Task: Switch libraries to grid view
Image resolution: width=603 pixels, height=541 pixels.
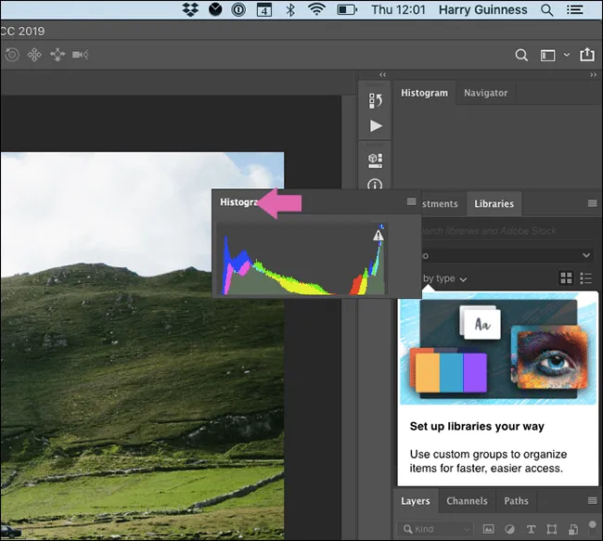Action: click(566, 278)
